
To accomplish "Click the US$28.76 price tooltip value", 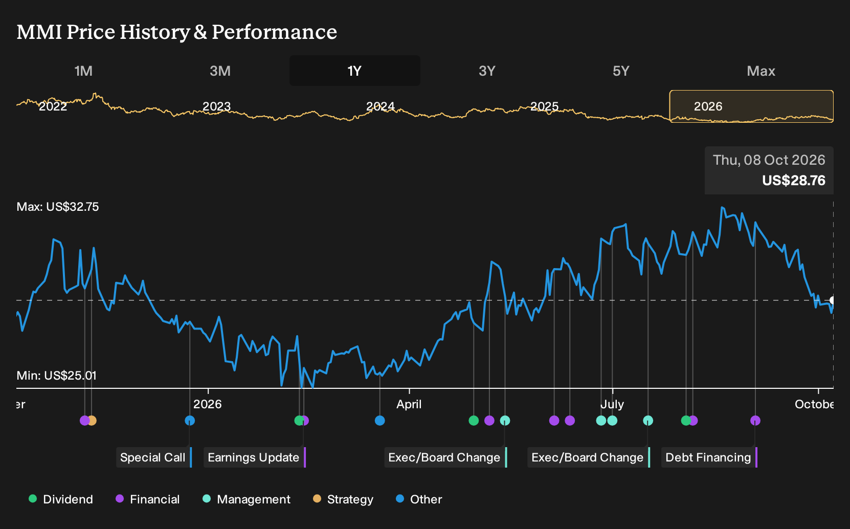I will (x=794, y=181).
